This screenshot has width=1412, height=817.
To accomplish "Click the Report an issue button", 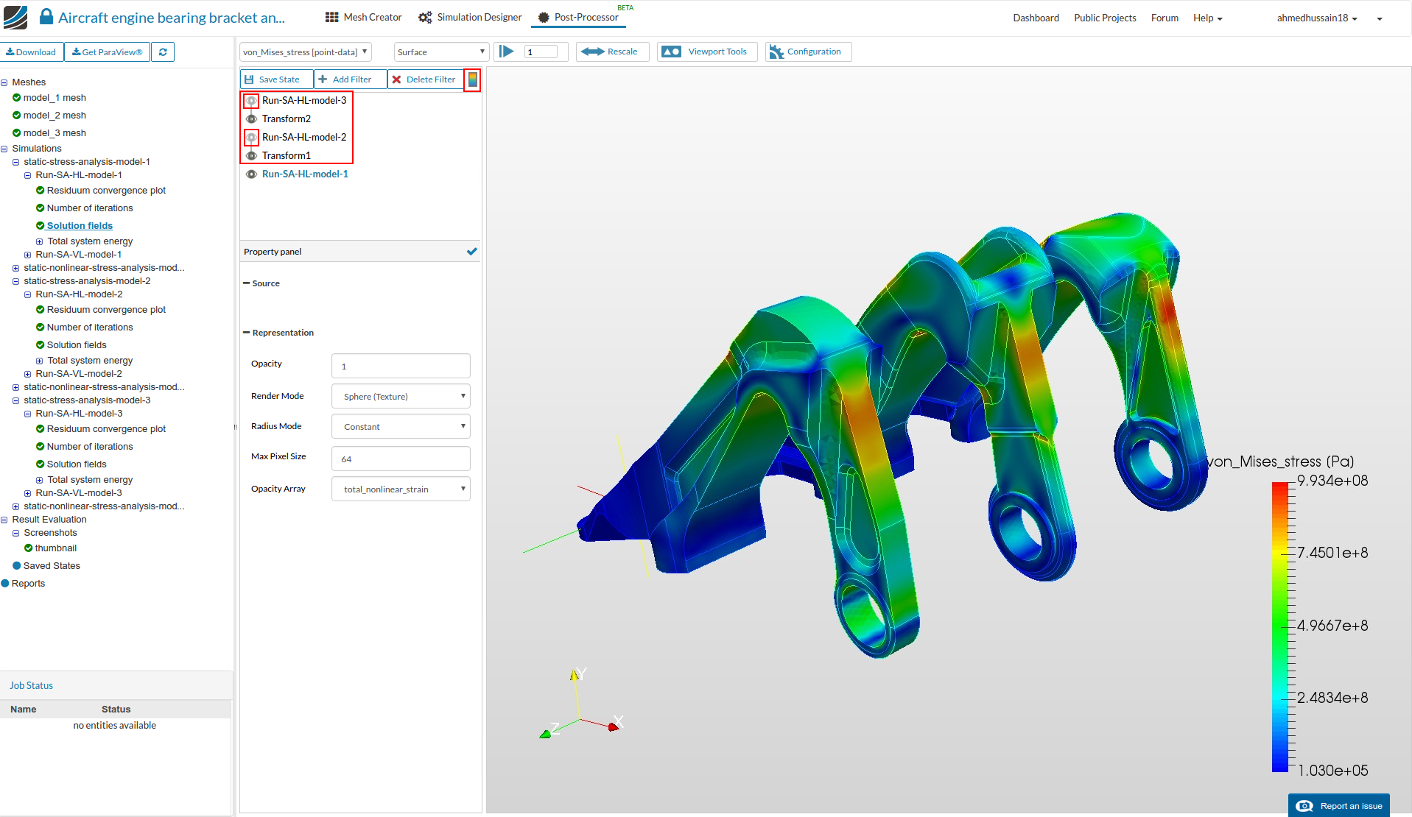I will [1338, 806].
